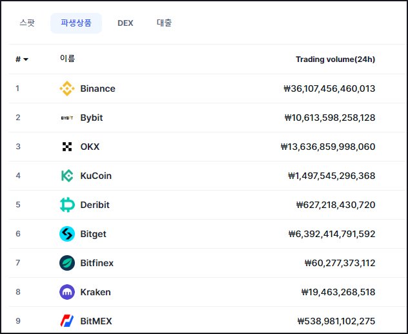Open the Binance exchange link
This screenshot has width=408, height=334.
(97, 89)
